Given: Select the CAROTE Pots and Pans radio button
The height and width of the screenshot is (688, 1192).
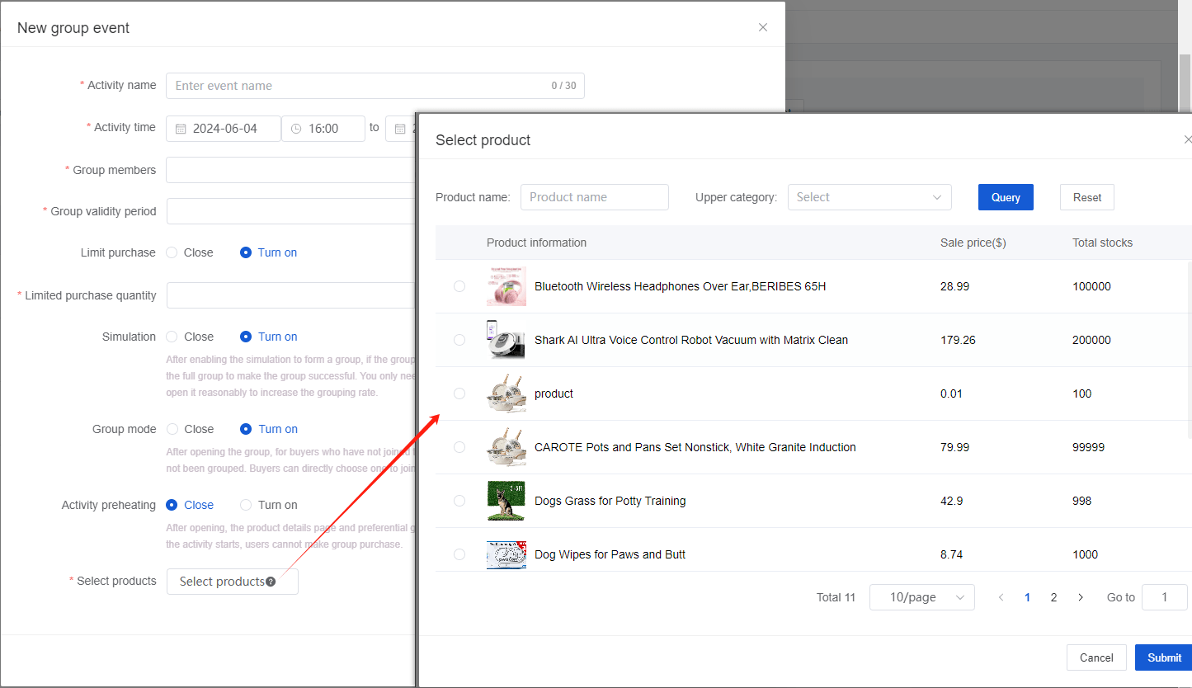Looking at the screenshot, I should 459,447.
